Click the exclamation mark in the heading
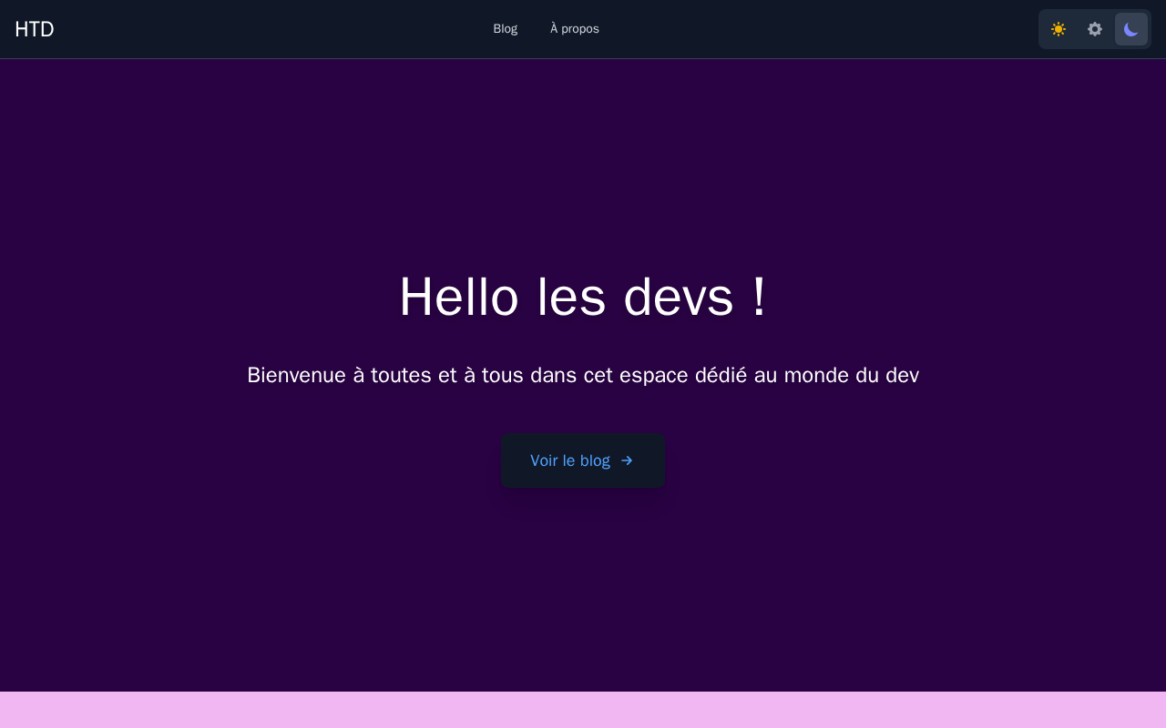Viewport: 1166px width, 728px height. click(760, 297)
